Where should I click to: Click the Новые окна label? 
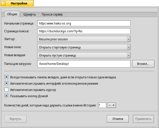13,47
